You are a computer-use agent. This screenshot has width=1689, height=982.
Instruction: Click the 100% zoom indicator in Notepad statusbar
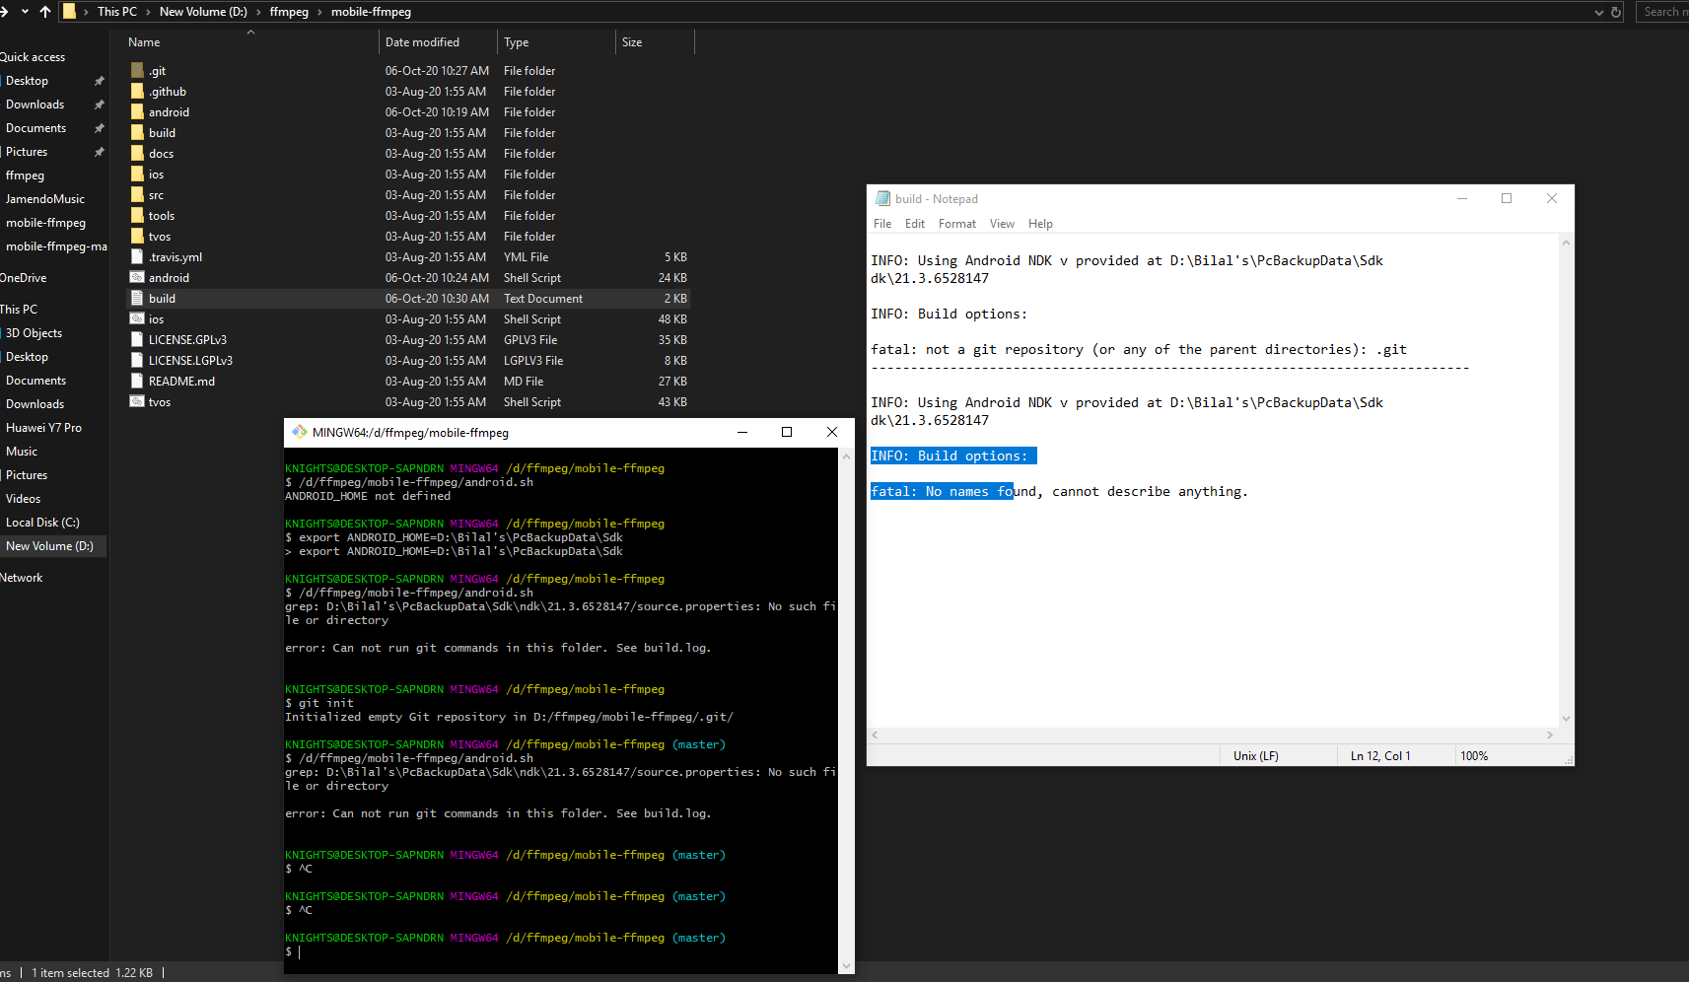[1474, 755]
